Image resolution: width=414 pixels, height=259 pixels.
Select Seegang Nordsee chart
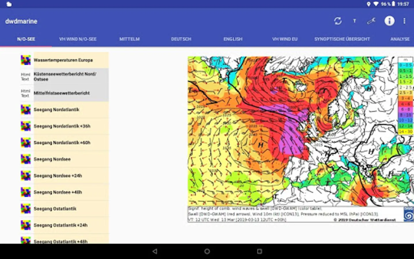(71, 159)
